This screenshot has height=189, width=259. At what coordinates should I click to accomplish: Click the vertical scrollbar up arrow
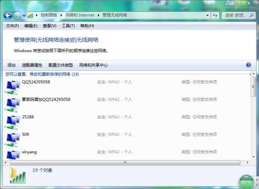click(x=253, y=74)
